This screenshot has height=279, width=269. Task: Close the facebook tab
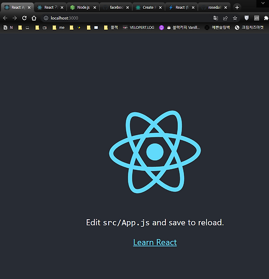[x=128, y=7]
